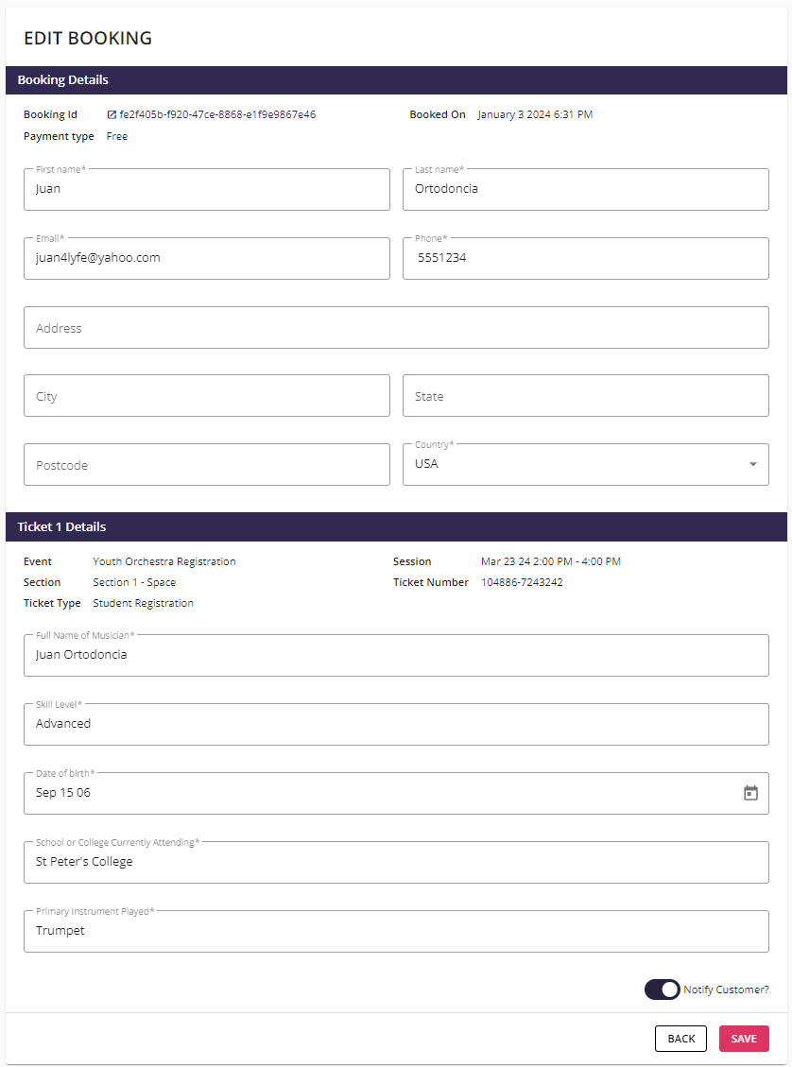This screenshot has width=792, height=1067.
Task: Click the SAVE button
Action: (x=744, y=1039)
